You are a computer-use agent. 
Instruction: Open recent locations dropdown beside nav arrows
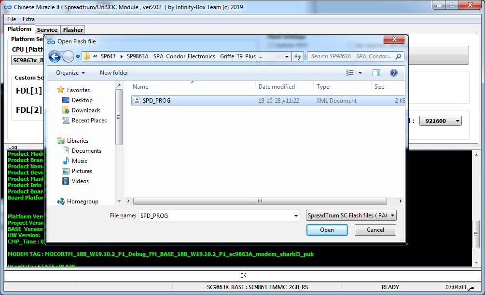(78, 57)
